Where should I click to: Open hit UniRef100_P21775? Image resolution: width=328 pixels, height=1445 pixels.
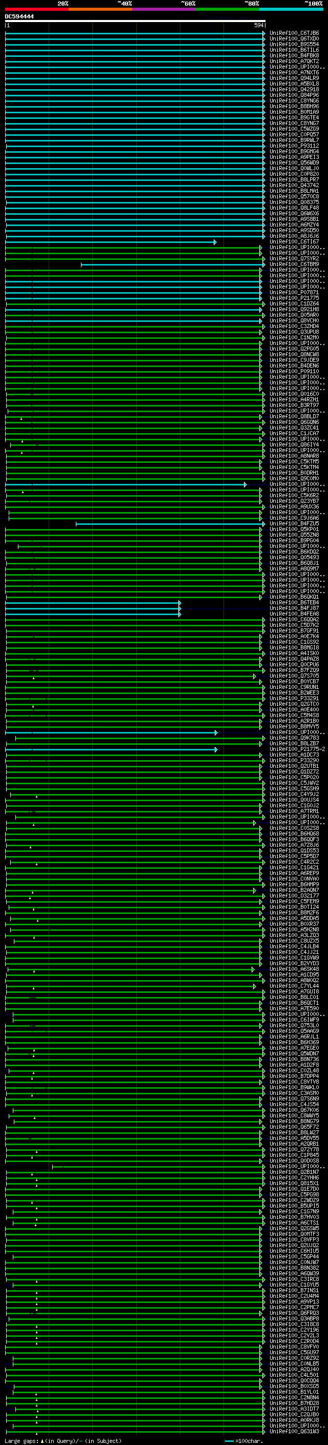(x=294, y=298)
